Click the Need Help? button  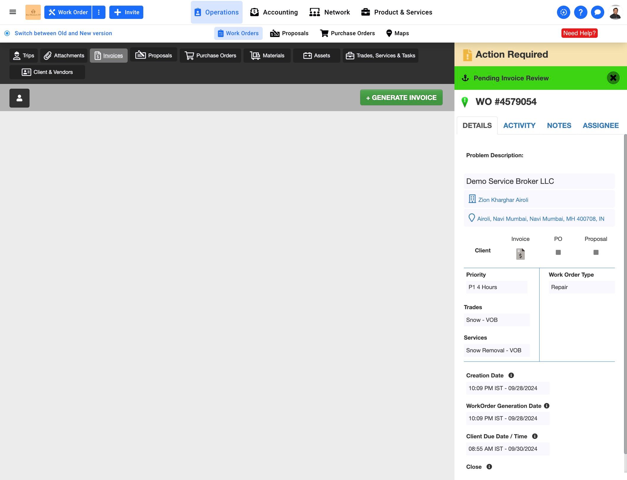pyautogui.click(x=579, y=33)
